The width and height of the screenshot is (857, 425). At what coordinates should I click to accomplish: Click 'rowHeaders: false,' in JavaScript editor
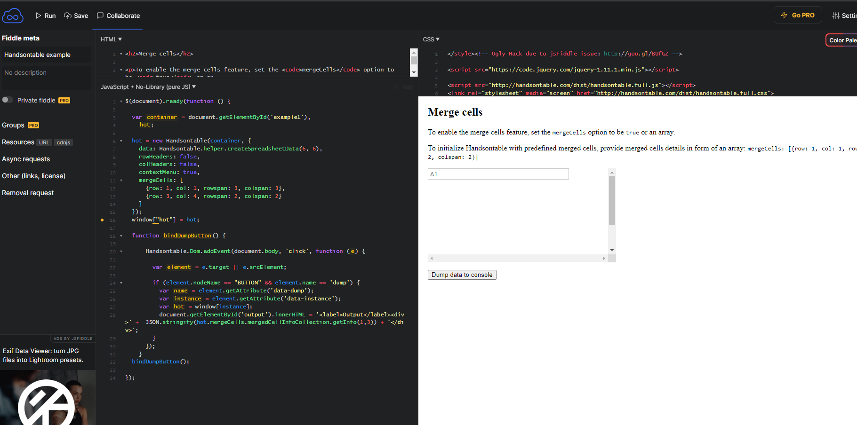pyautogui.click(x=169, y=157)
